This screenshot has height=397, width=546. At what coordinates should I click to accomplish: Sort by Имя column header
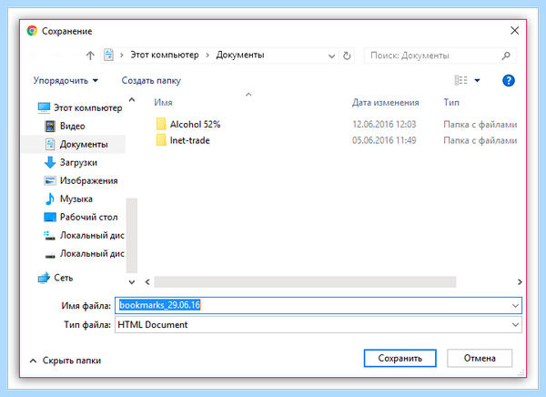(163, 103)
